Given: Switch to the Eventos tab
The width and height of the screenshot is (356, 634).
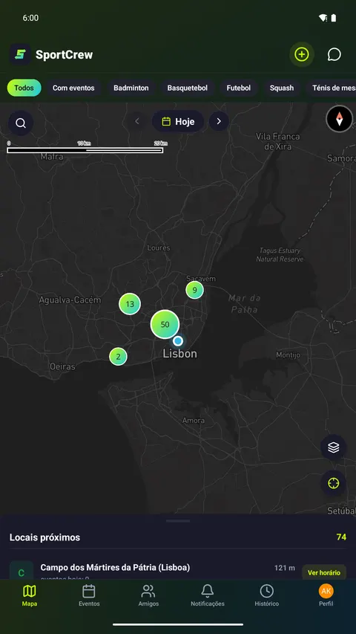Looking at the screenshot, I should (x=89, y=595).
